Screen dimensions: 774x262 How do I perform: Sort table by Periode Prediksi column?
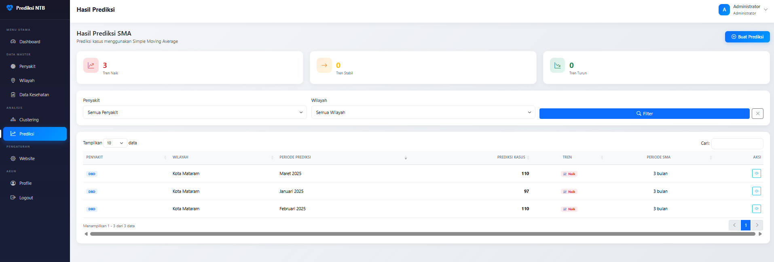pyautogui.click(x=343, y=157)
